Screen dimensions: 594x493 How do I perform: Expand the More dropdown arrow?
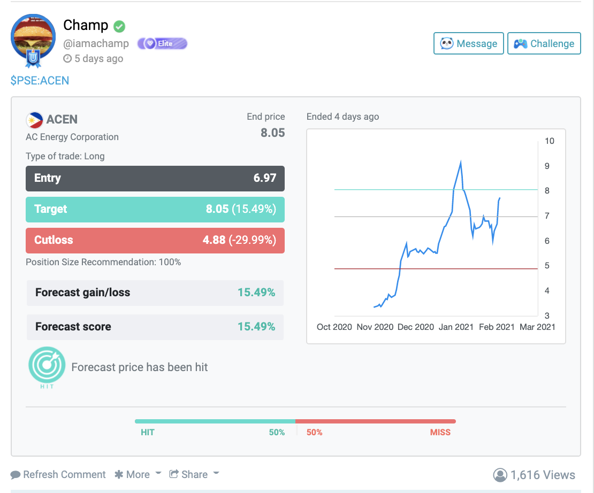(158, 473)
